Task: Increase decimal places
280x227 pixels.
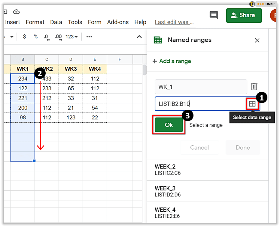Action: [58, 37]
